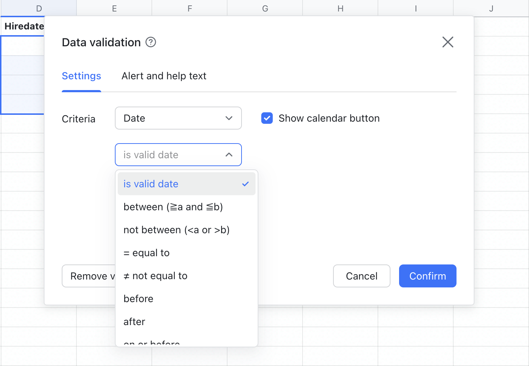Open the Data validation help tooltip
The image size is (529, 366).
[151, 42]
